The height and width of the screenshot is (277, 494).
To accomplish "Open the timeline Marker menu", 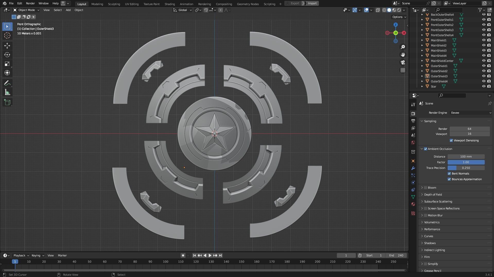I will (x=62, y=255).
